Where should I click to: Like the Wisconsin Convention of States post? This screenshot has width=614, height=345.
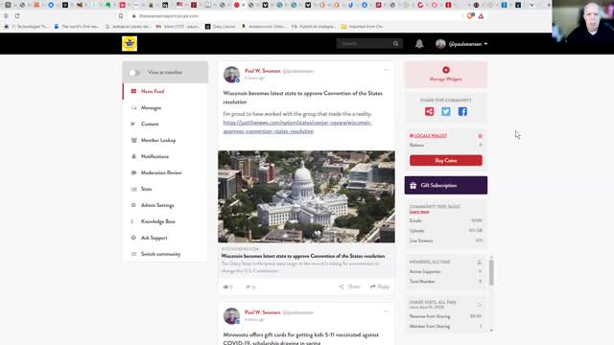coord(228,287)
